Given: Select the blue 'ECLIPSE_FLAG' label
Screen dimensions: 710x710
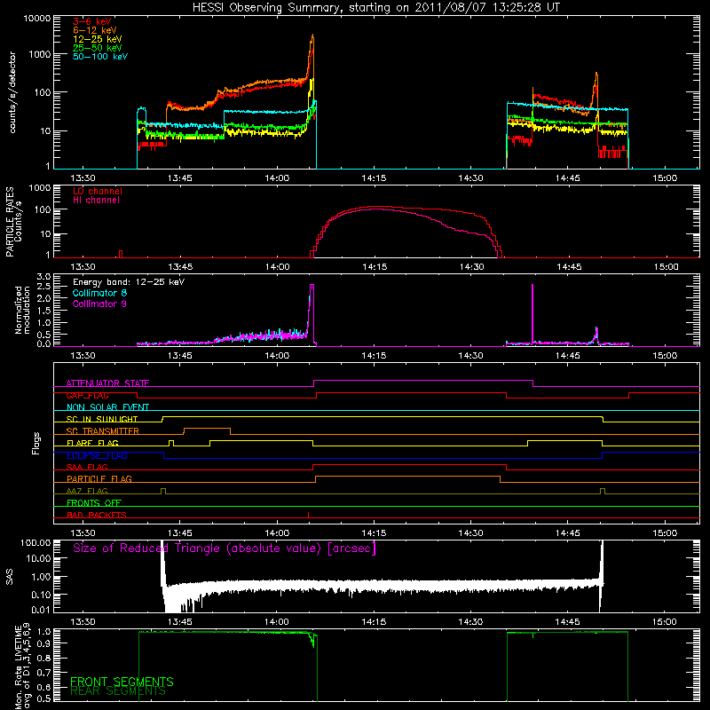Looking at the screenshot, I should click(x=97, y=455).
